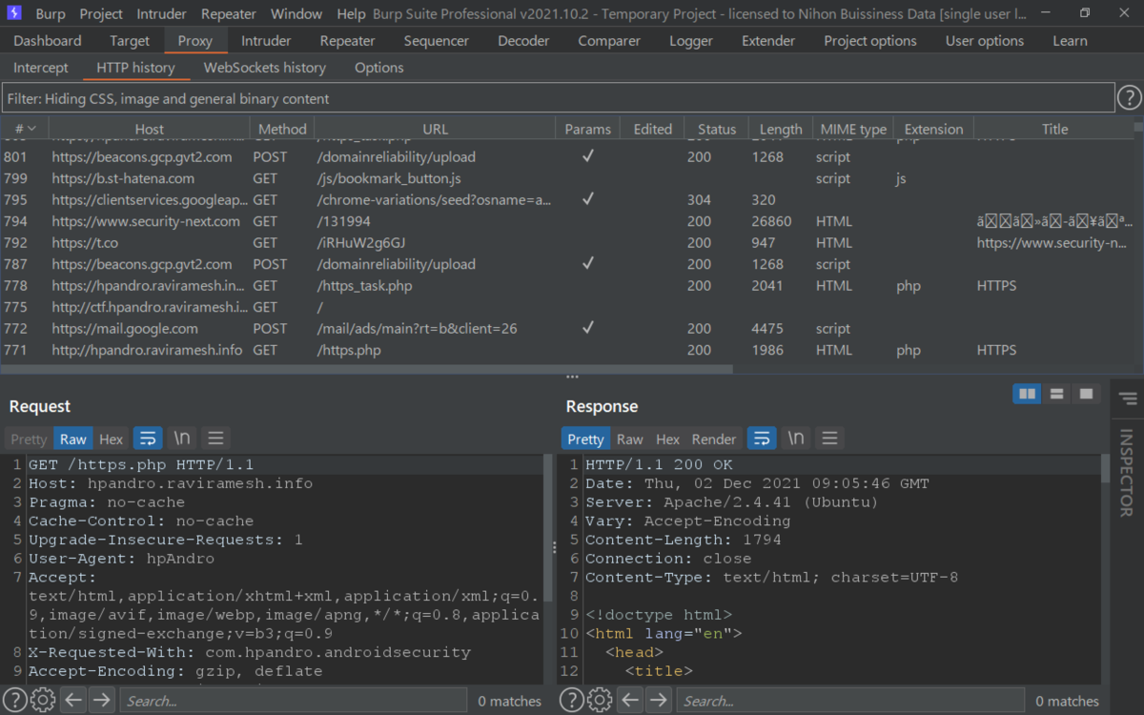
Task: Open the Project menu
Action: click(x=101, y=14)
